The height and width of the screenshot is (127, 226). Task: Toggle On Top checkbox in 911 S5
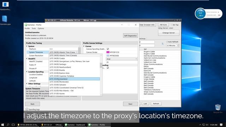(x=172, y=25)
